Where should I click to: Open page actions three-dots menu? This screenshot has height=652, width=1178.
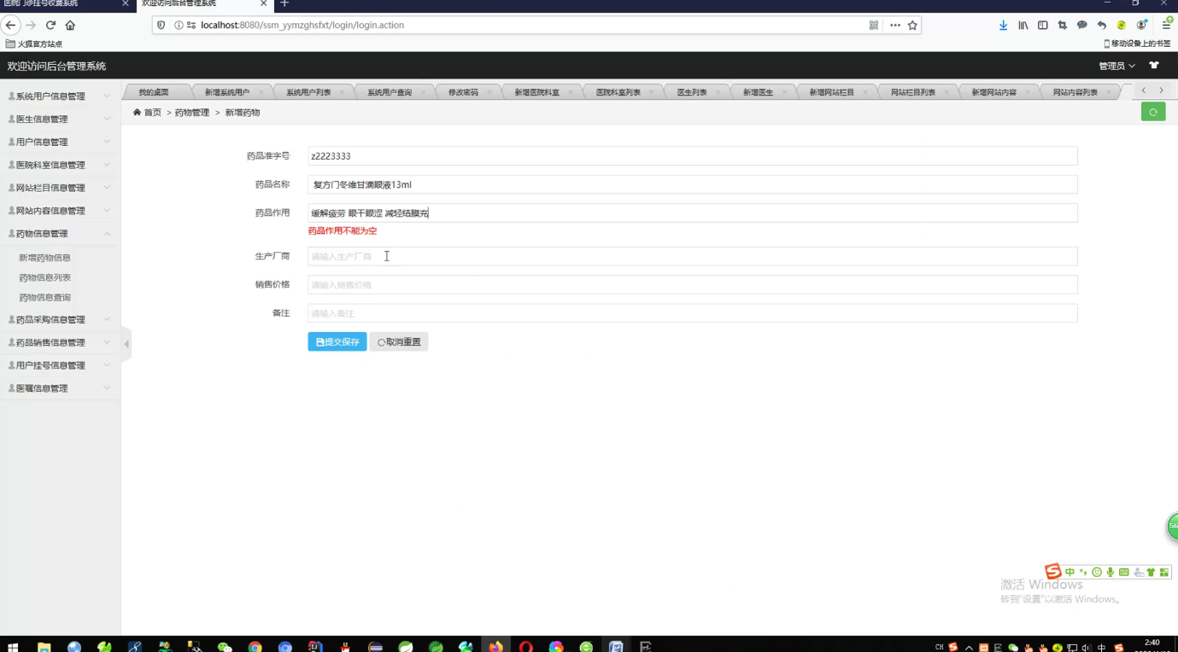(x=894, y=26)
